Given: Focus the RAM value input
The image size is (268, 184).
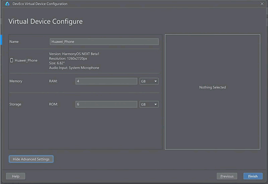Looking at the screenshot, I should [x=106, y=81].
